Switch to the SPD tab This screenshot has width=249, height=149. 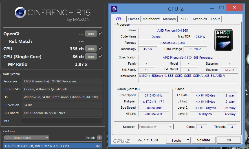[x=184, y=19]
